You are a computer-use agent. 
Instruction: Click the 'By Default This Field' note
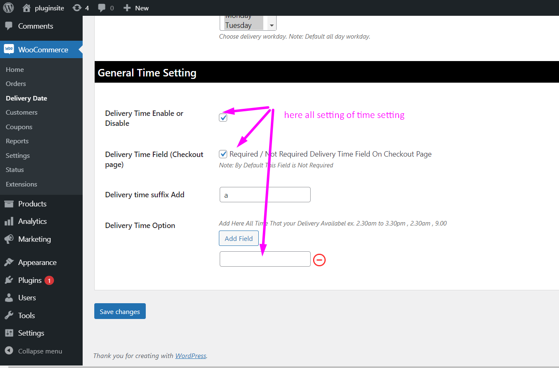click(x=276, y=165)
